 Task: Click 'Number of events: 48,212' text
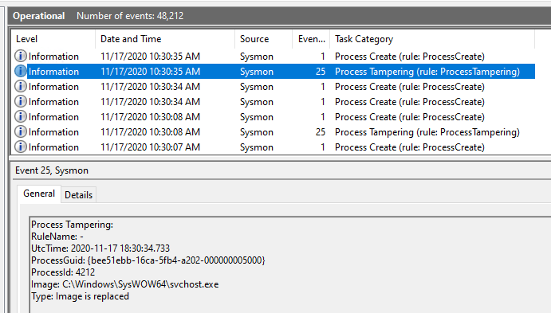(x=130, y=16)
